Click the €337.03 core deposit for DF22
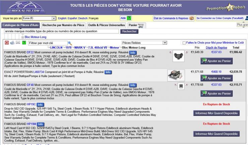The height and width of the screenshot is (145, 248). click(x=216, y=52)
